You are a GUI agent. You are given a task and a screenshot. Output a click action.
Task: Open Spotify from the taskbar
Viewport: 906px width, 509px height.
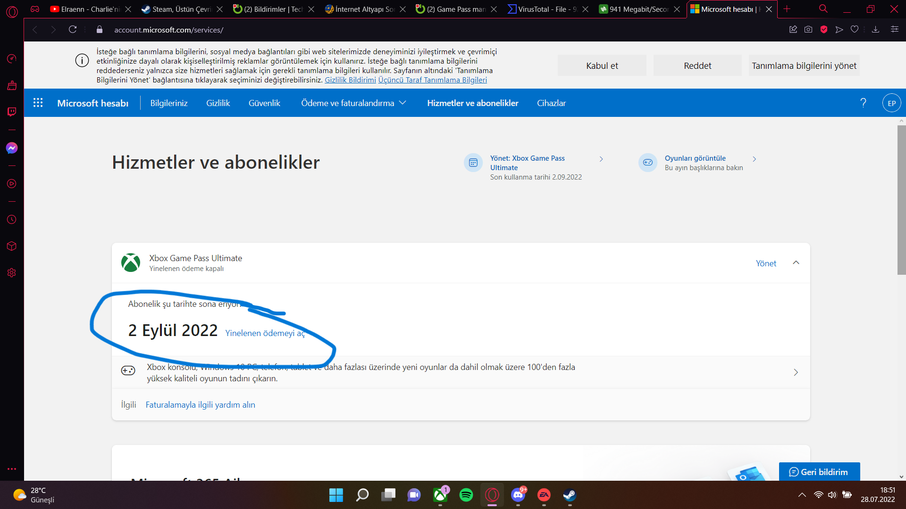point(466,495)
